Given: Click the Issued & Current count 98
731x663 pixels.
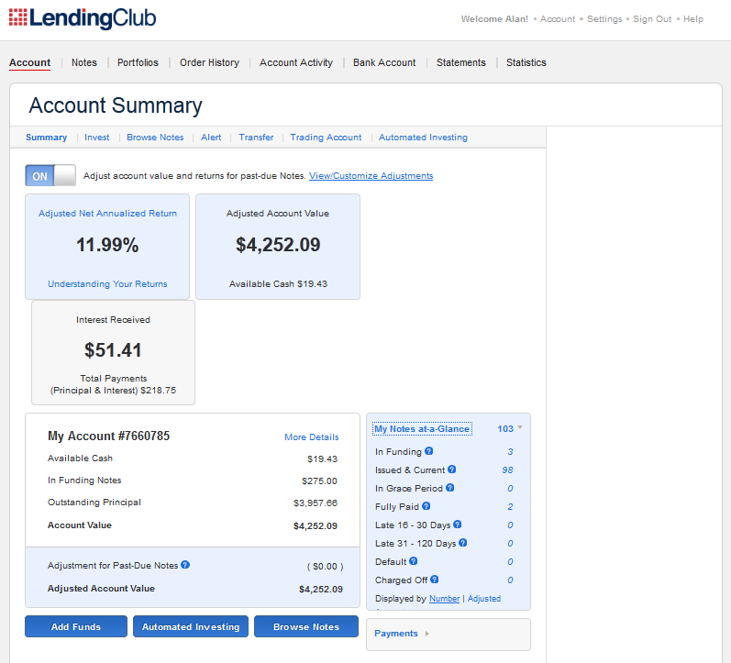Looking at the screenshot, I should pos(508,470).
